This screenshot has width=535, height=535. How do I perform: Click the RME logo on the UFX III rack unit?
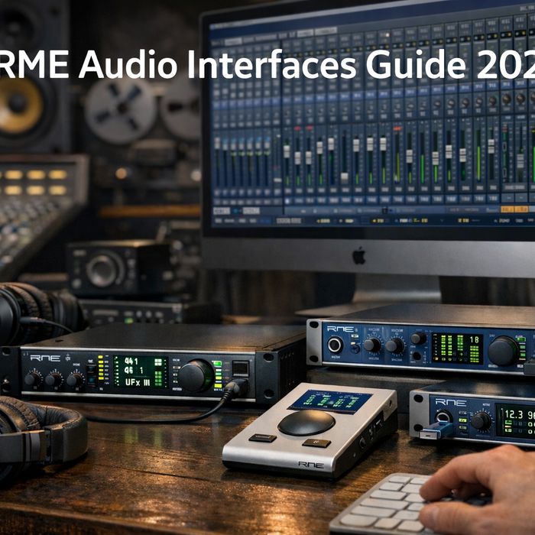click(45, 358)
